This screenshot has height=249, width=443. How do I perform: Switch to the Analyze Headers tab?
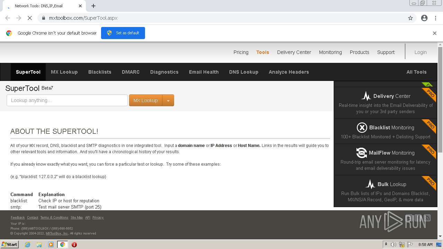click(x=289, y=72)
